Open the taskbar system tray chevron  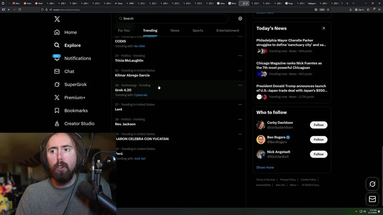[x=356, y=211]
